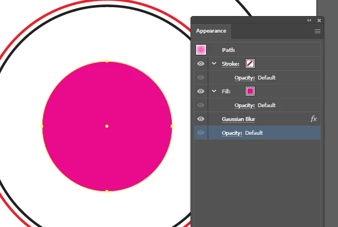Hide the Gaussian Blur effect
Image resolution: width=338 pixels, height=227 pixels.
coord(200,119)
